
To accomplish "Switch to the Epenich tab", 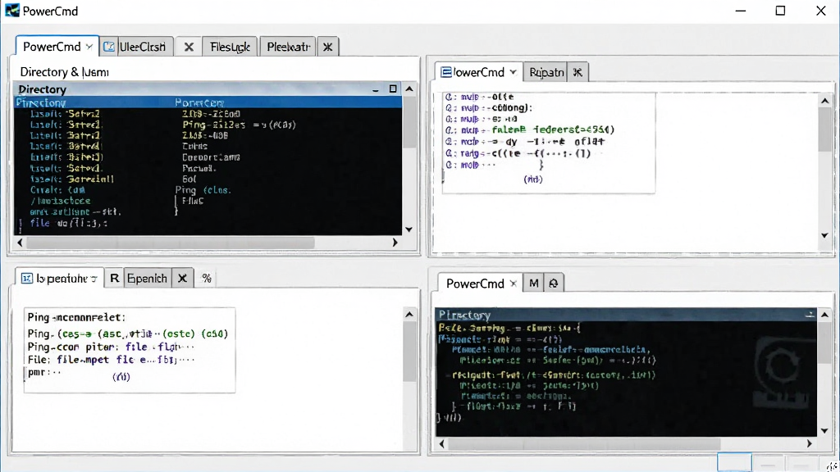I will tap(148, 279).
